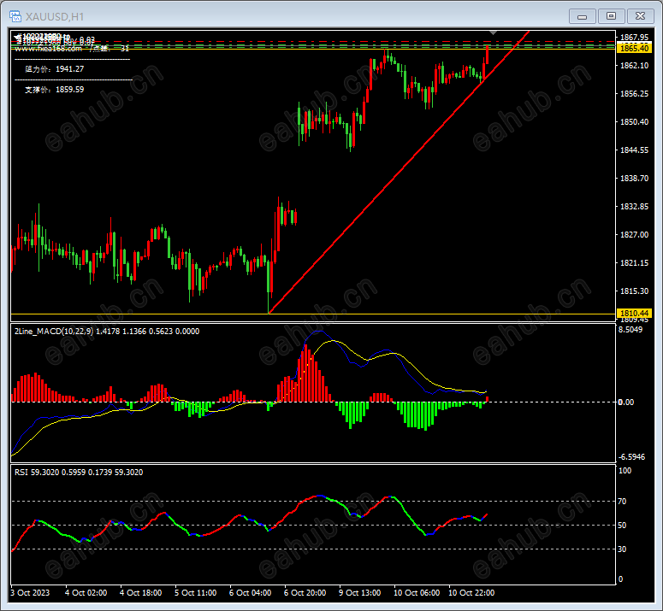Image resolution: width=663 pixels, height=611 pixels.
Task: Click the RSI 50 level label
Action: [622, 526]
